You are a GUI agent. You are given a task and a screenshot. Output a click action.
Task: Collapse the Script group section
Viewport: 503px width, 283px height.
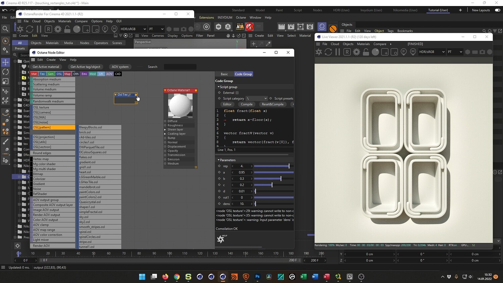click(x=219, y=87)
